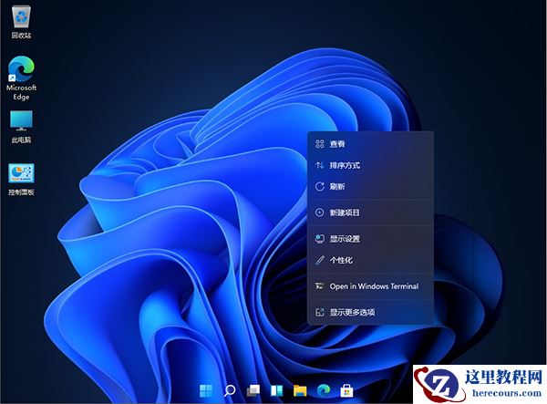Image resolution: width=547 pixels, height=404 pixels.
Task: Open Task View on the taskbar
Action: (253, 390)
